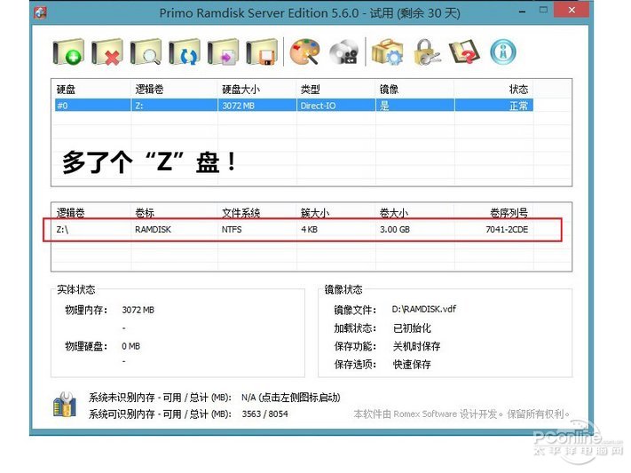
Task: Close the Primo Ramdisk window
Action: click(x=572, y=10)
